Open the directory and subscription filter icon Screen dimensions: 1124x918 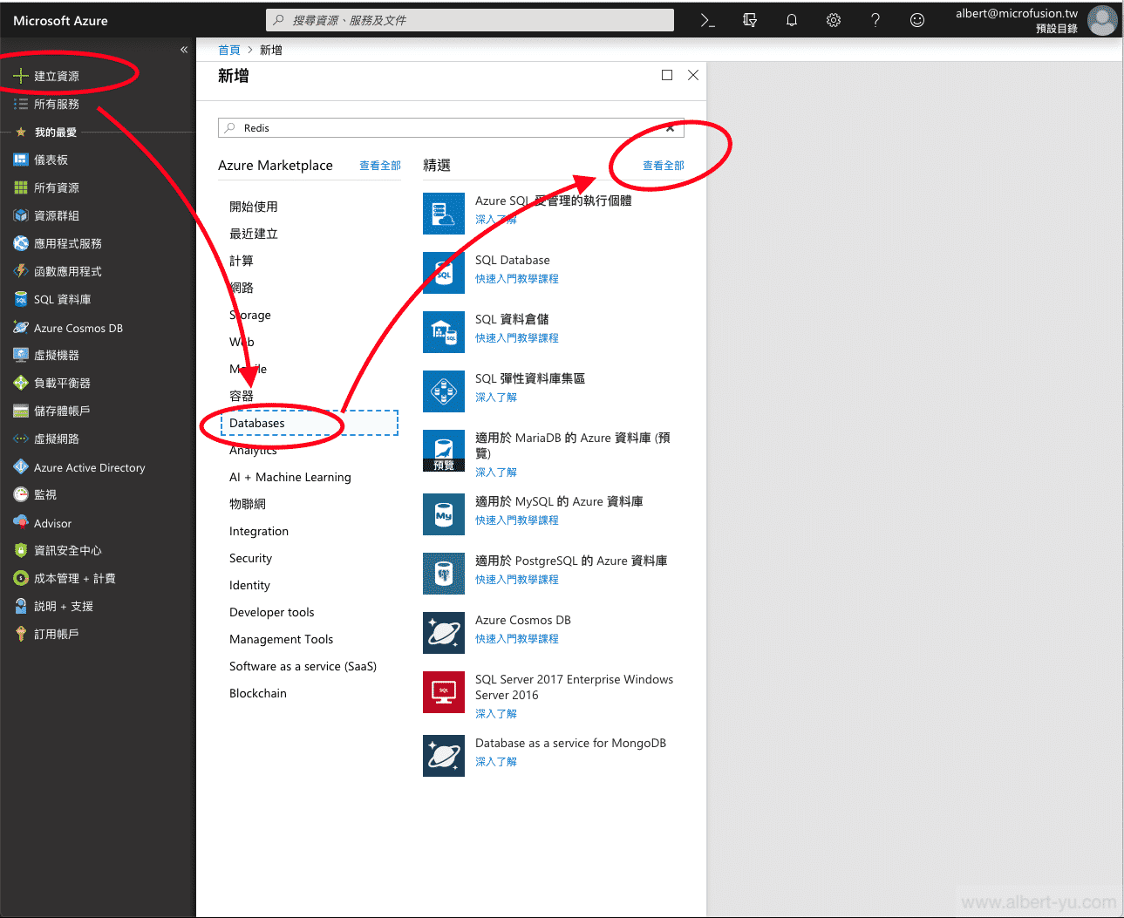click(750, 20)
